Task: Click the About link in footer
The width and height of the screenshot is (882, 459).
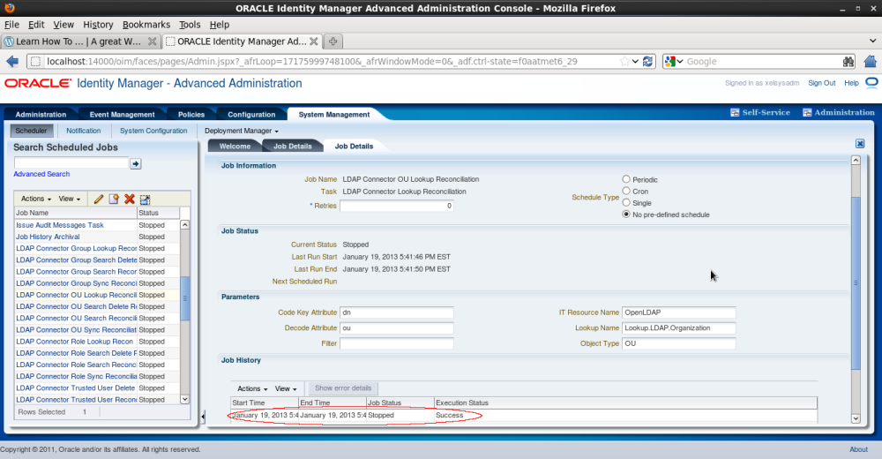Action: tap(858, 449)
